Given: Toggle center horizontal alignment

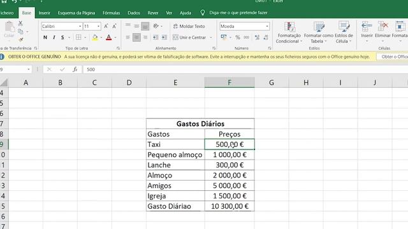Looking at the screenshot, I should point(136,38).
